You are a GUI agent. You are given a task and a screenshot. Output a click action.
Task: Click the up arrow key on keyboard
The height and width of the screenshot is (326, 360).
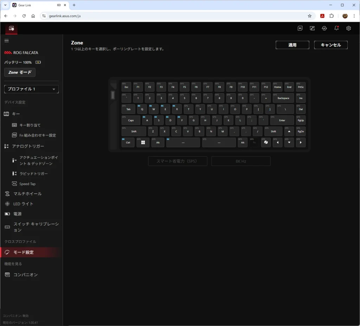289,131
